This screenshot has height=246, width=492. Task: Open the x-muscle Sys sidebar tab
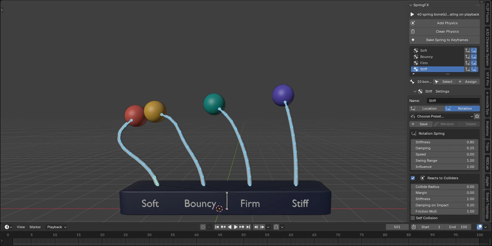(487, 103)
